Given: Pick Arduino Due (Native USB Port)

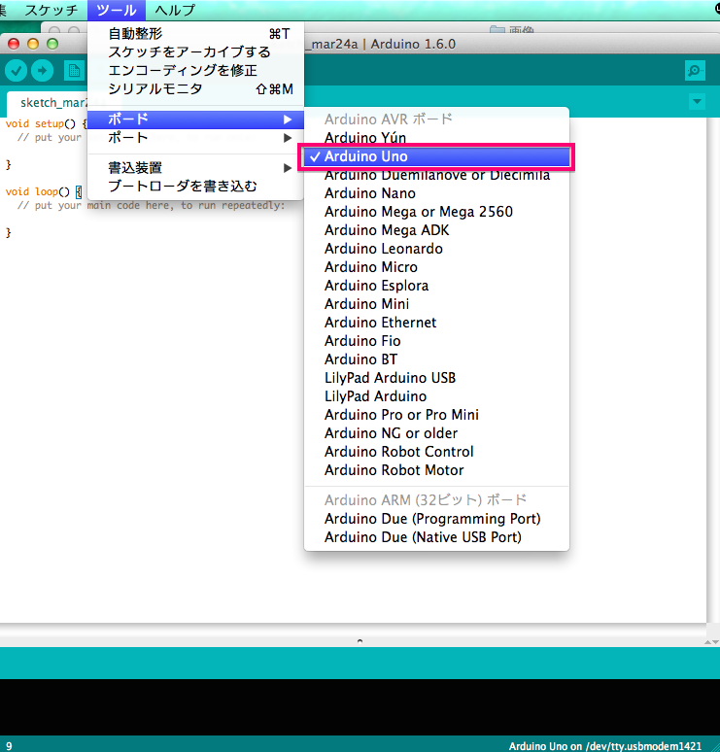Looking at the screenshot, I should point(436,537).
